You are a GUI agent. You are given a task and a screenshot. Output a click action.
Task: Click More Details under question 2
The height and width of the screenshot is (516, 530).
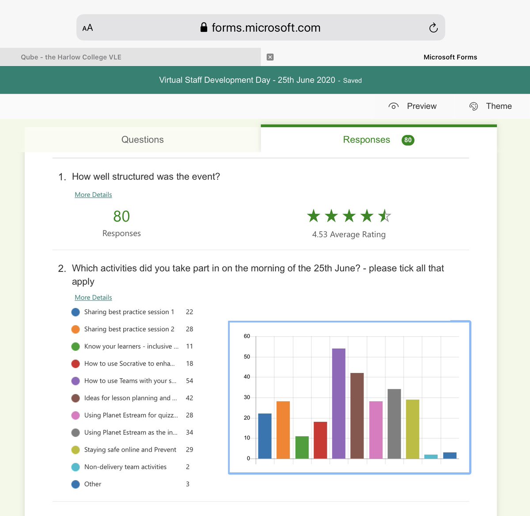[93, 298]
